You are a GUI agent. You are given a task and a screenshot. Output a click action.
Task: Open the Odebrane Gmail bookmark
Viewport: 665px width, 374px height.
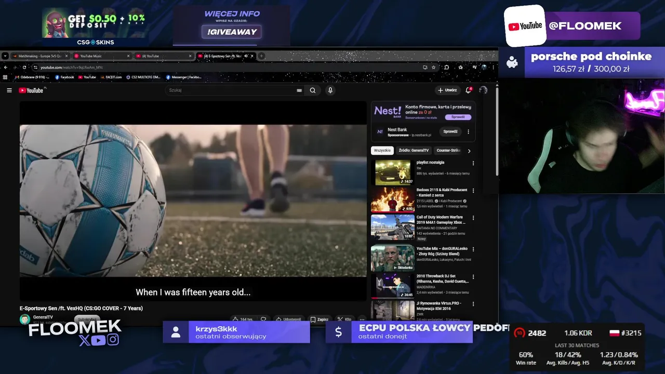(32, 77)
